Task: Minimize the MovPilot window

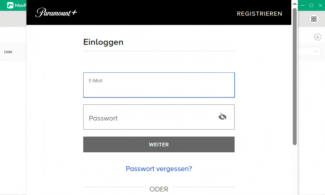Action: pos(302,5)
